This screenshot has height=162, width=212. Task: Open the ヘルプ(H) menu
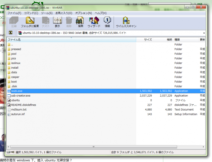pos(101,13)
